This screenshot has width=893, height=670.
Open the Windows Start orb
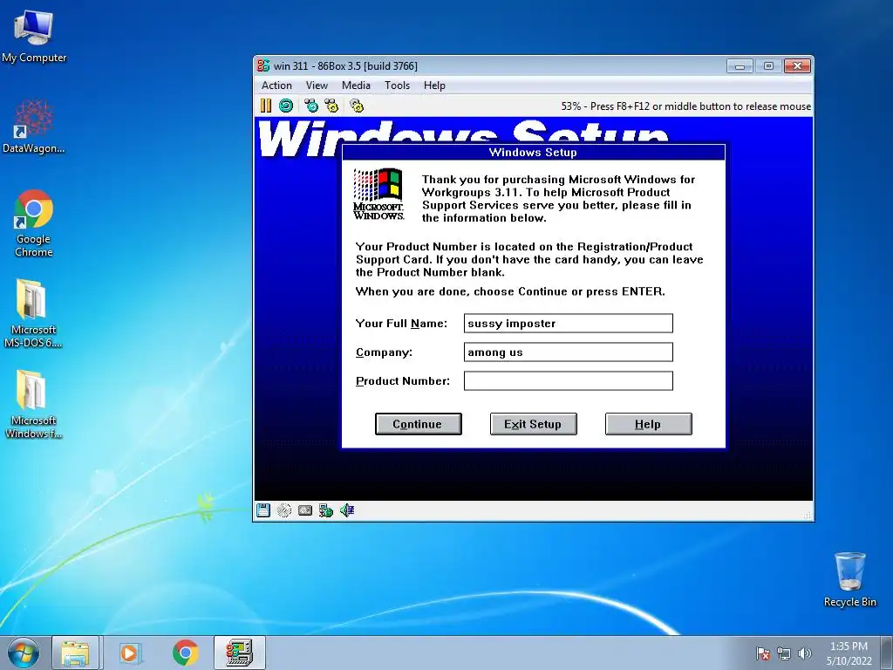pos(24,653)
